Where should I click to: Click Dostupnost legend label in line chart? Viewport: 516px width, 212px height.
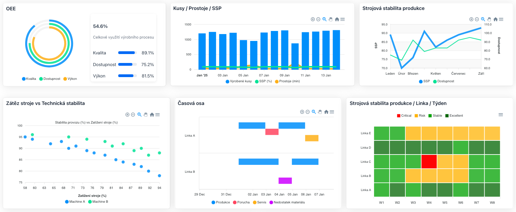pyautogui.click(x=445, y=81)
